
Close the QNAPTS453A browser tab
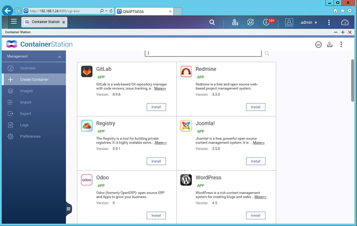click(x=170, y=12)
